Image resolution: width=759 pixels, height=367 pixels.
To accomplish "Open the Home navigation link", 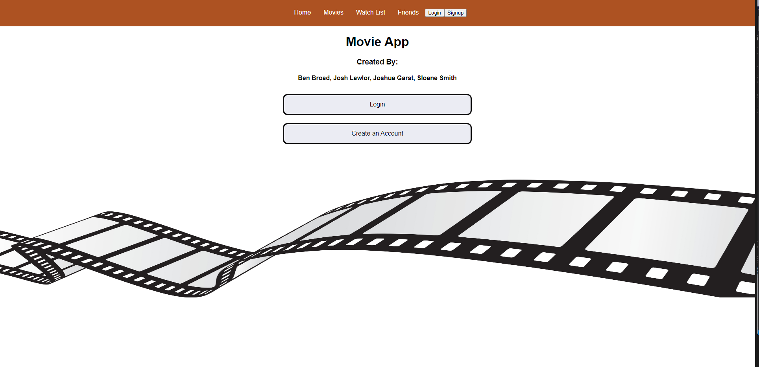I will 302,12.
